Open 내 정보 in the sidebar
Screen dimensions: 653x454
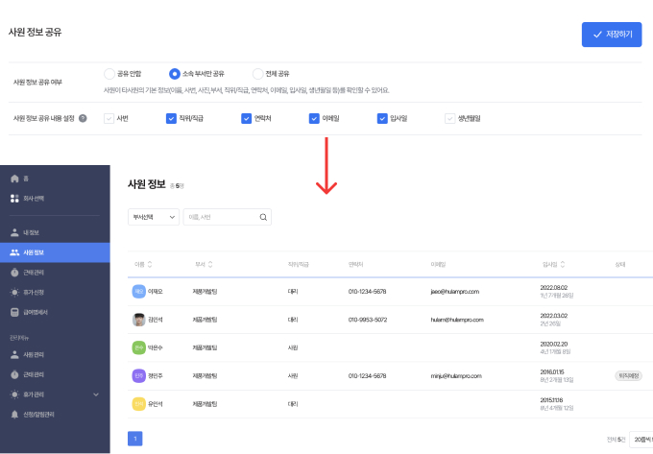[x=30, y=232]
